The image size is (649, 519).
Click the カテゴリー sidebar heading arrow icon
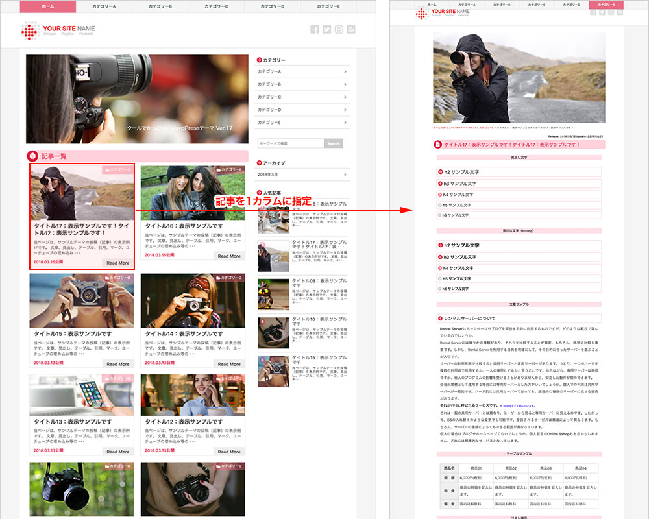pos(259,60)
